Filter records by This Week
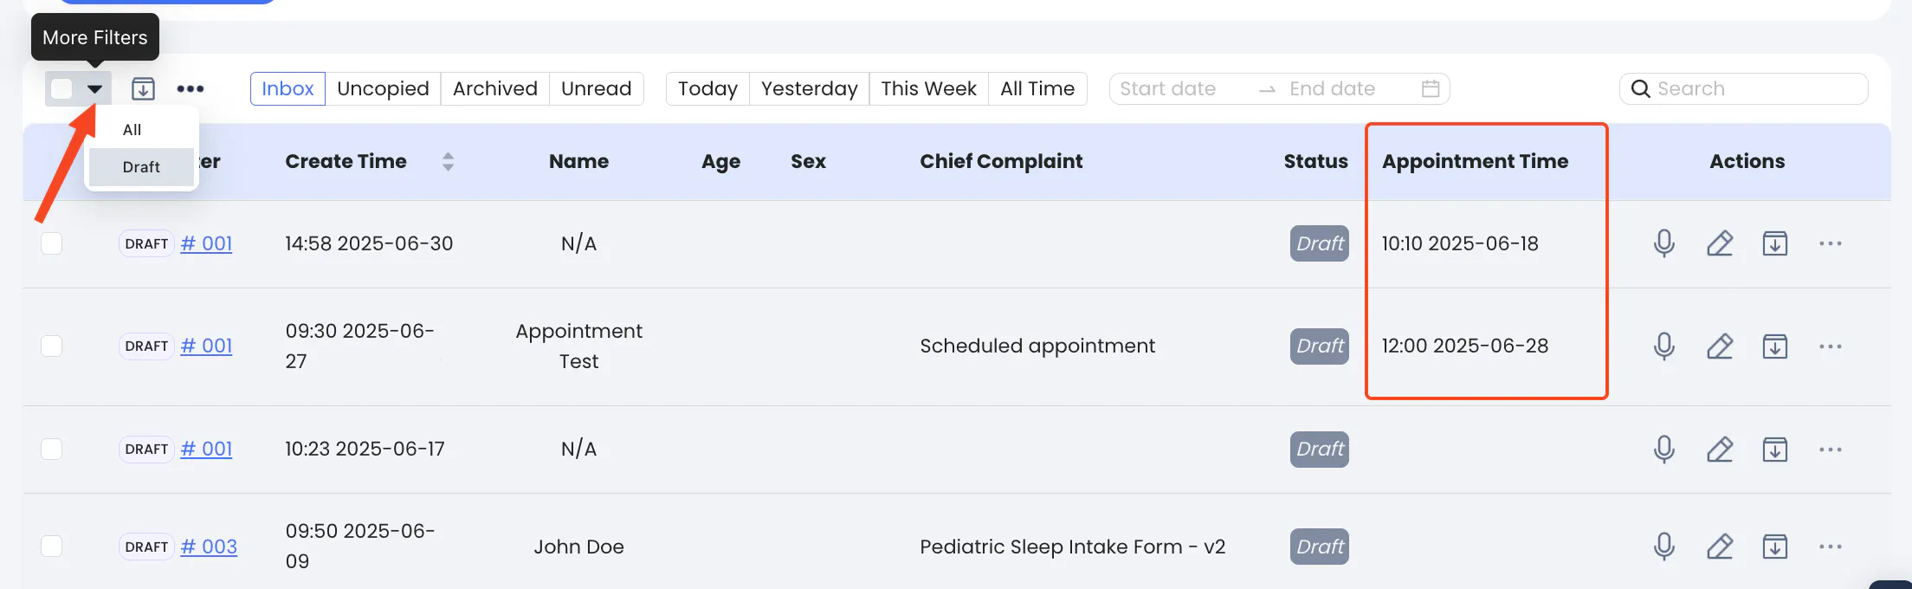The image size is (1912, 589). pos(928,88)
